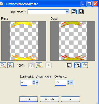
Task: Click the magnifier zoom reset icon
Action: [x=39, y=65]
